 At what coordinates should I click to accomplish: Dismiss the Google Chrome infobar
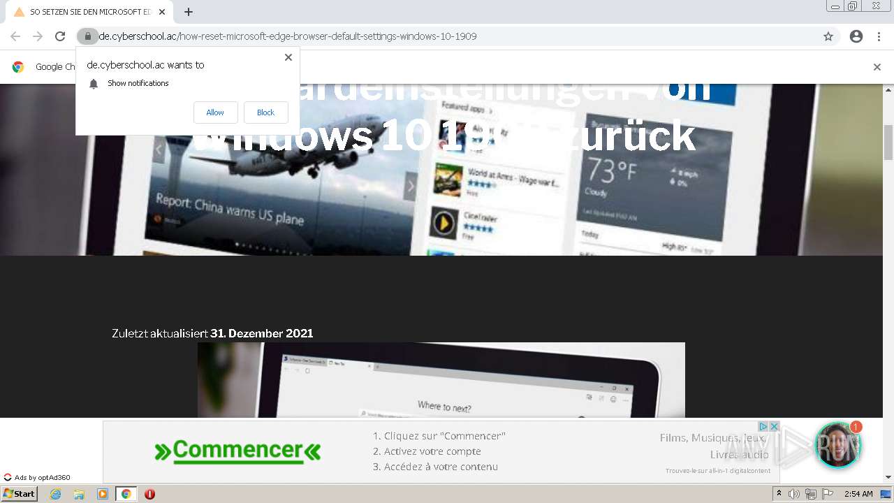tap(877, 67)
